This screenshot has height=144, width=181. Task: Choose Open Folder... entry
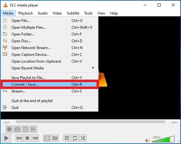pyautogui.click(x=49, y=34)
